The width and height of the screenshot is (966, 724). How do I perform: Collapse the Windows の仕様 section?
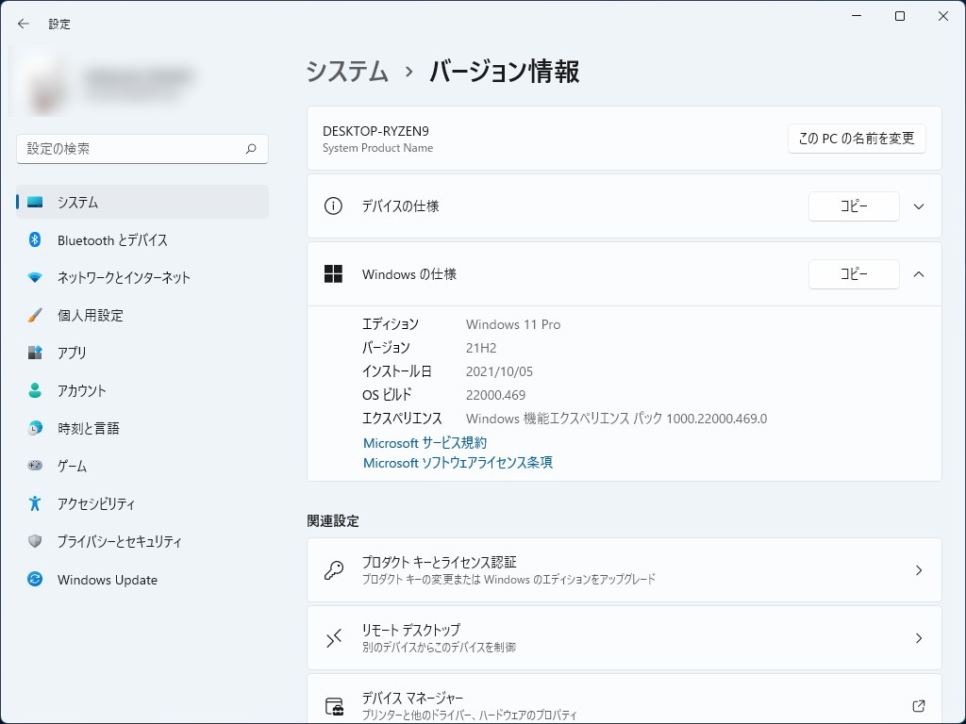pos(918,274)
